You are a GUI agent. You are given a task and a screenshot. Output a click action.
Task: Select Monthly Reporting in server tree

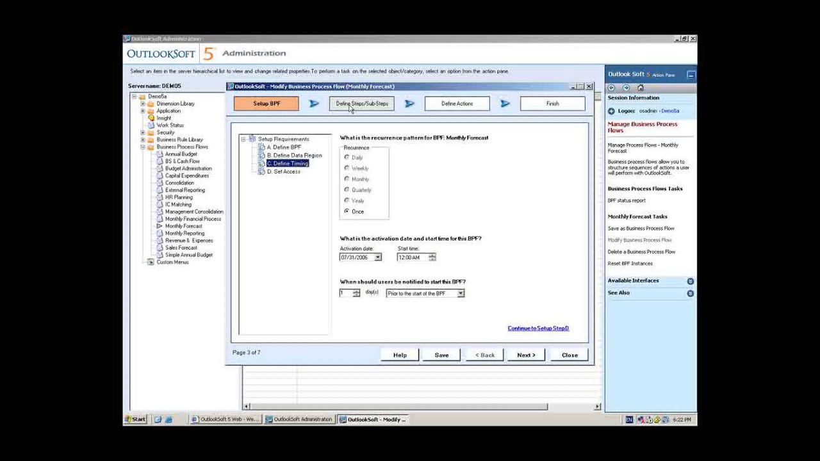(184, 234)
